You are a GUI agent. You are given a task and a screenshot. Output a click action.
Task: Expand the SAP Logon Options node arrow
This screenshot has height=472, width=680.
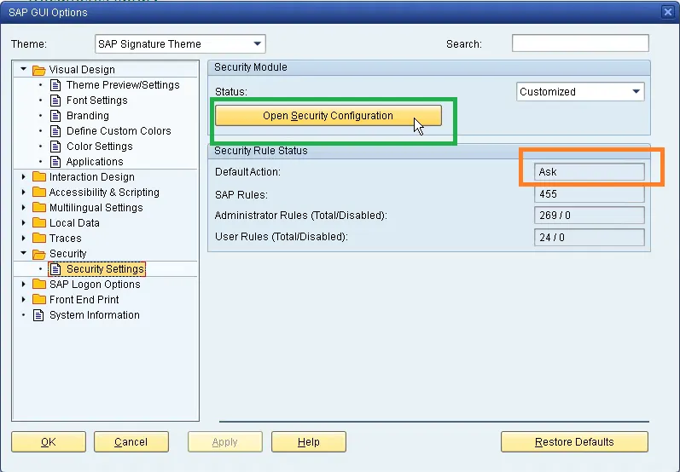[x=23, y=285]
